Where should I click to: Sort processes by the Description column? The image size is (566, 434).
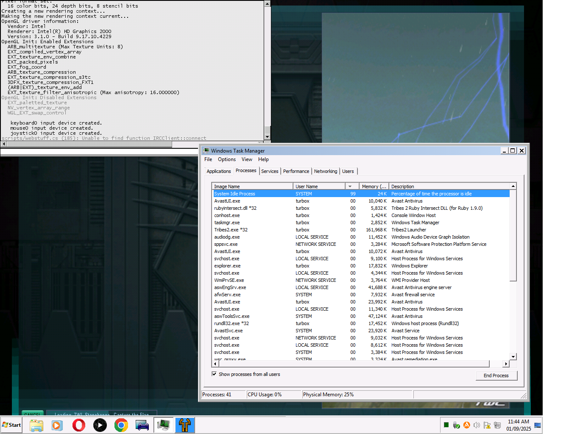[x=449, y=186]
